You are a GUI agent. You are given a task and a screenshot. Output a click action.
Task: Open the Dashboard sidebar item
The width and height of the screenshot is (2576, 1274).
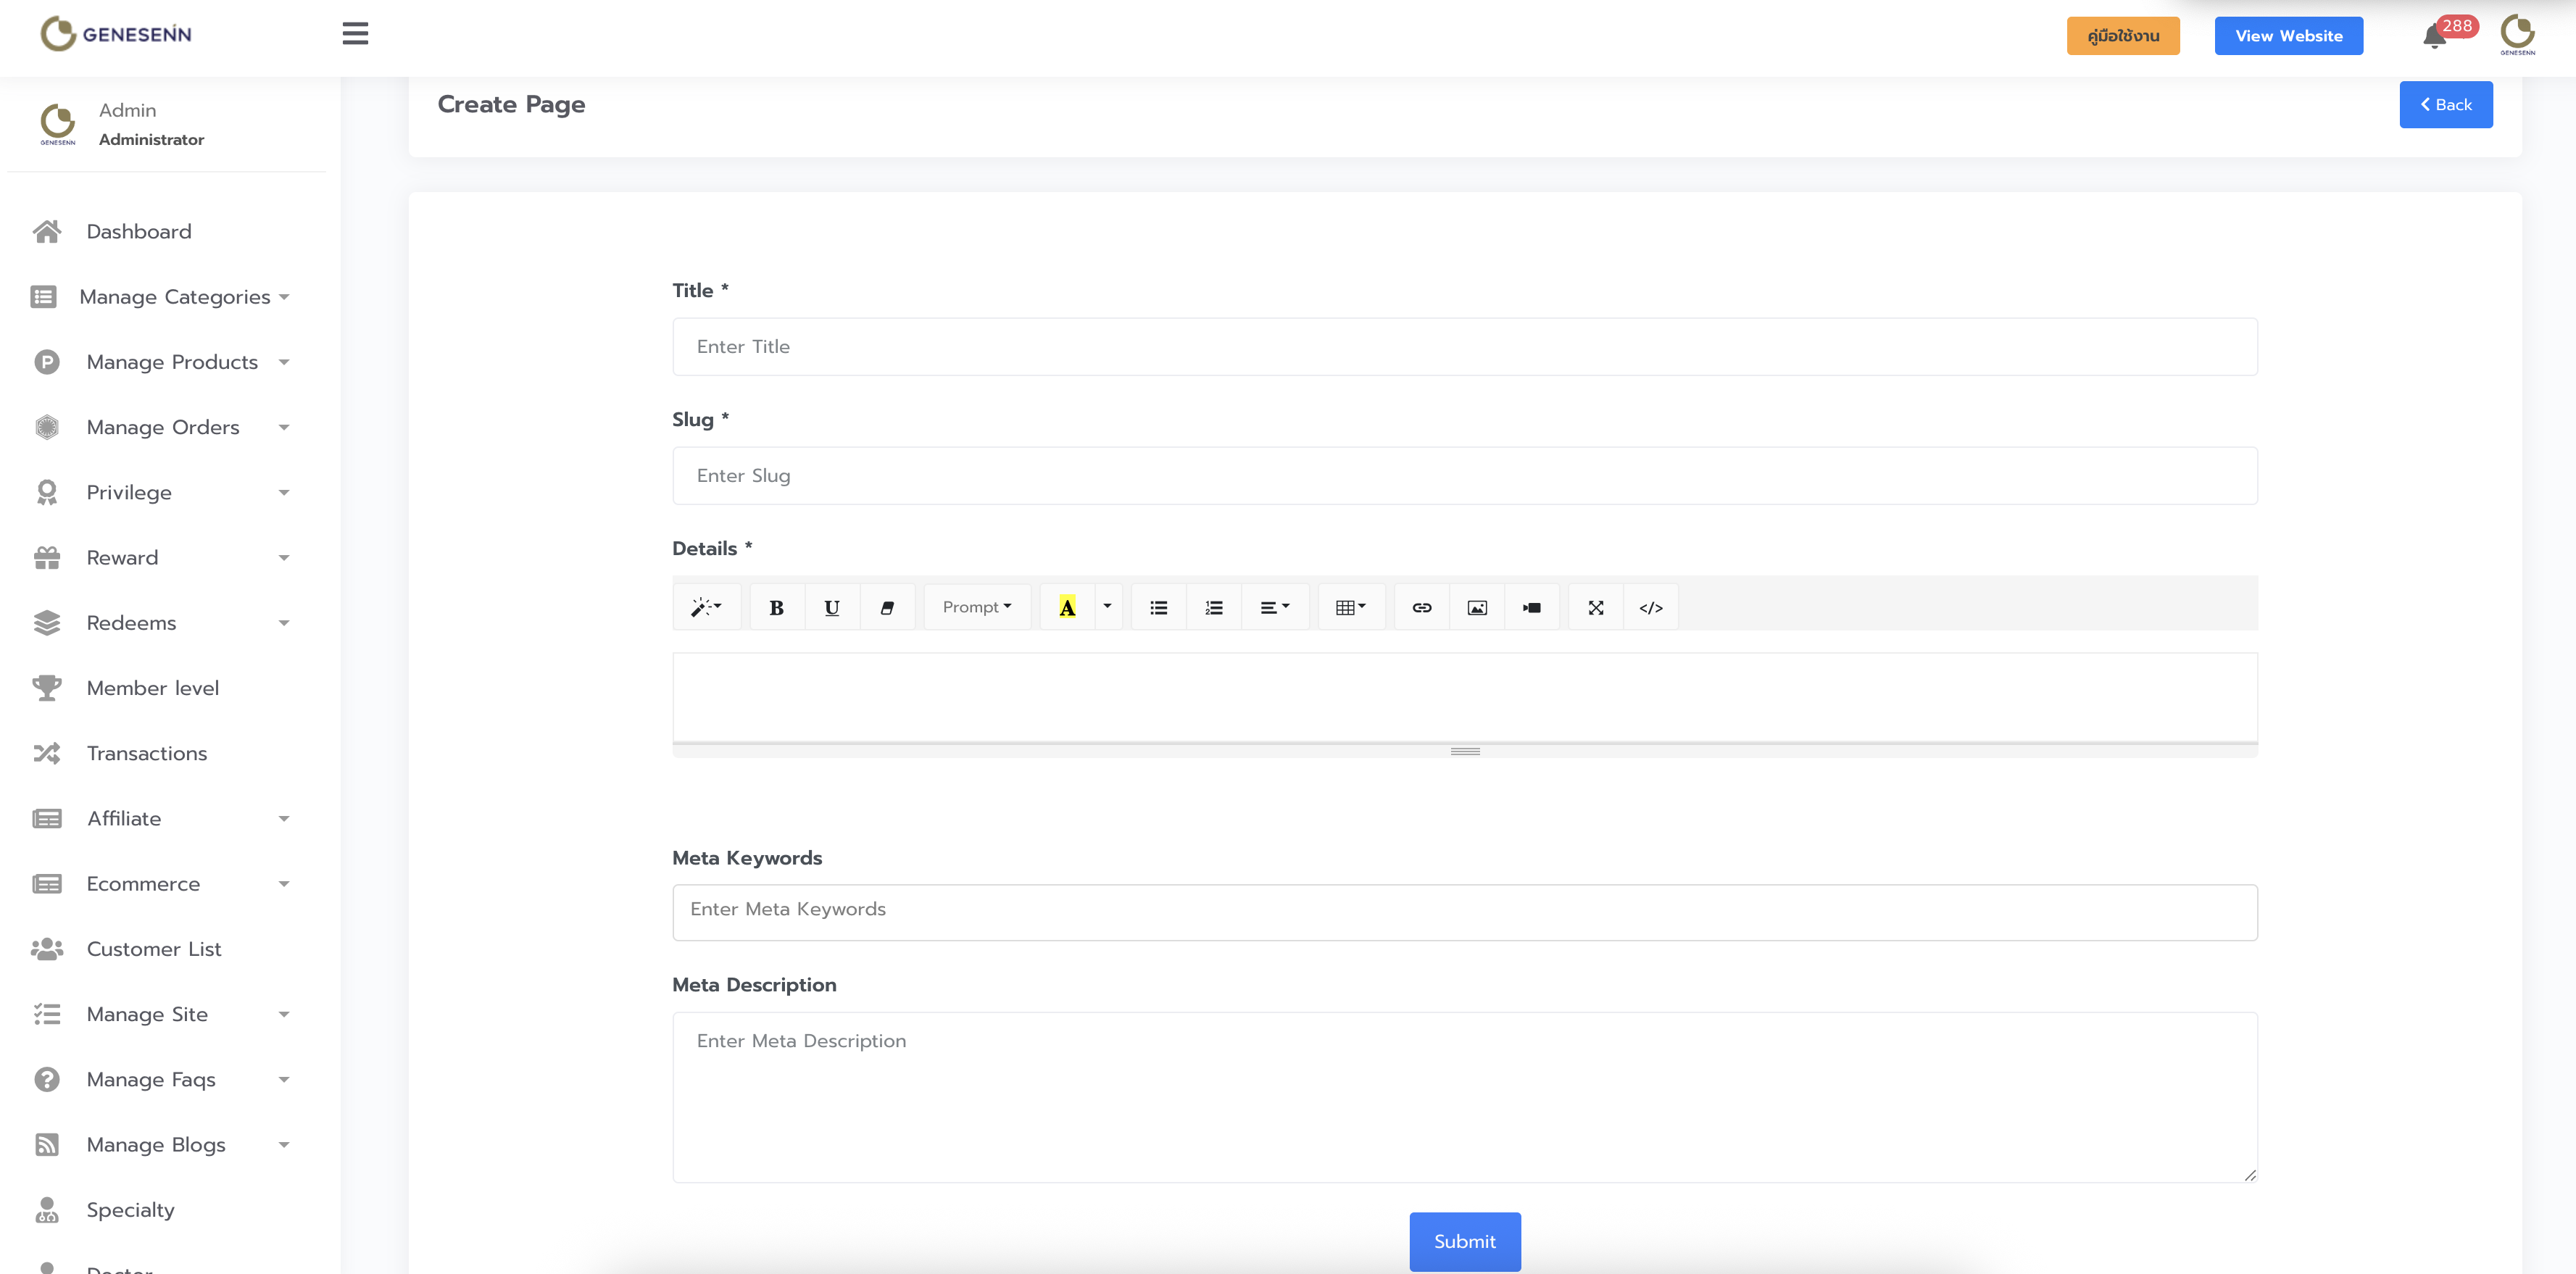pyautogui.click(x=138, y=232)
